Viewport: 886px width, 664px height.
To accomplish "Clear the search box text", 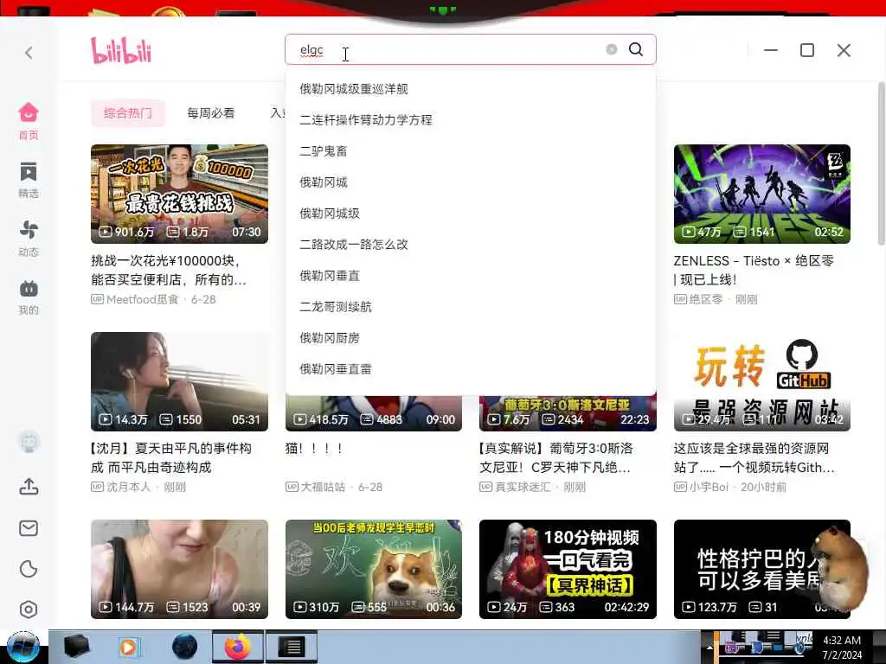I will click(x=612, y=49).
